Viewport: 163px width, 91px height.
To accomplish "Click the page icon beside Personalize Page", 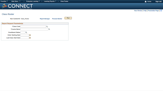I will [x=161, y=11].
